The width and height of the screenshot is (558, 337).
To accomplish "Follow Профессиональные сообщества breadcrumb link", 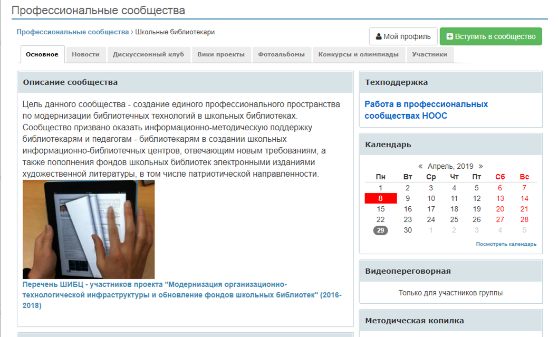I will click(x=73, y=32).
